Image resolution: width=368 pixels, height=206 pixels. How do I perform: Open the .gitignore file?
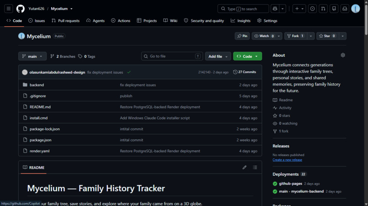[x=37, y=96]
